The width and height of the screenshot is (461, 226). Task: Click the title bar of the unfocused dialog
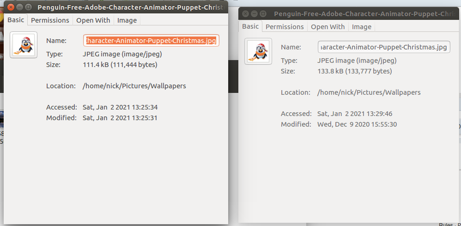coord(360,14)
